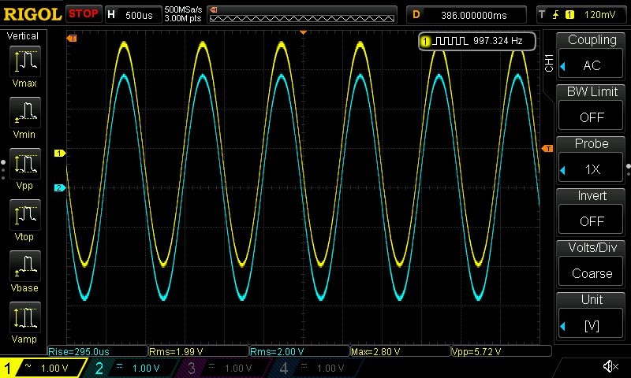Click the orange T marker at top-left of grid
Screen dimensions: 631x378
click(72, 38)
